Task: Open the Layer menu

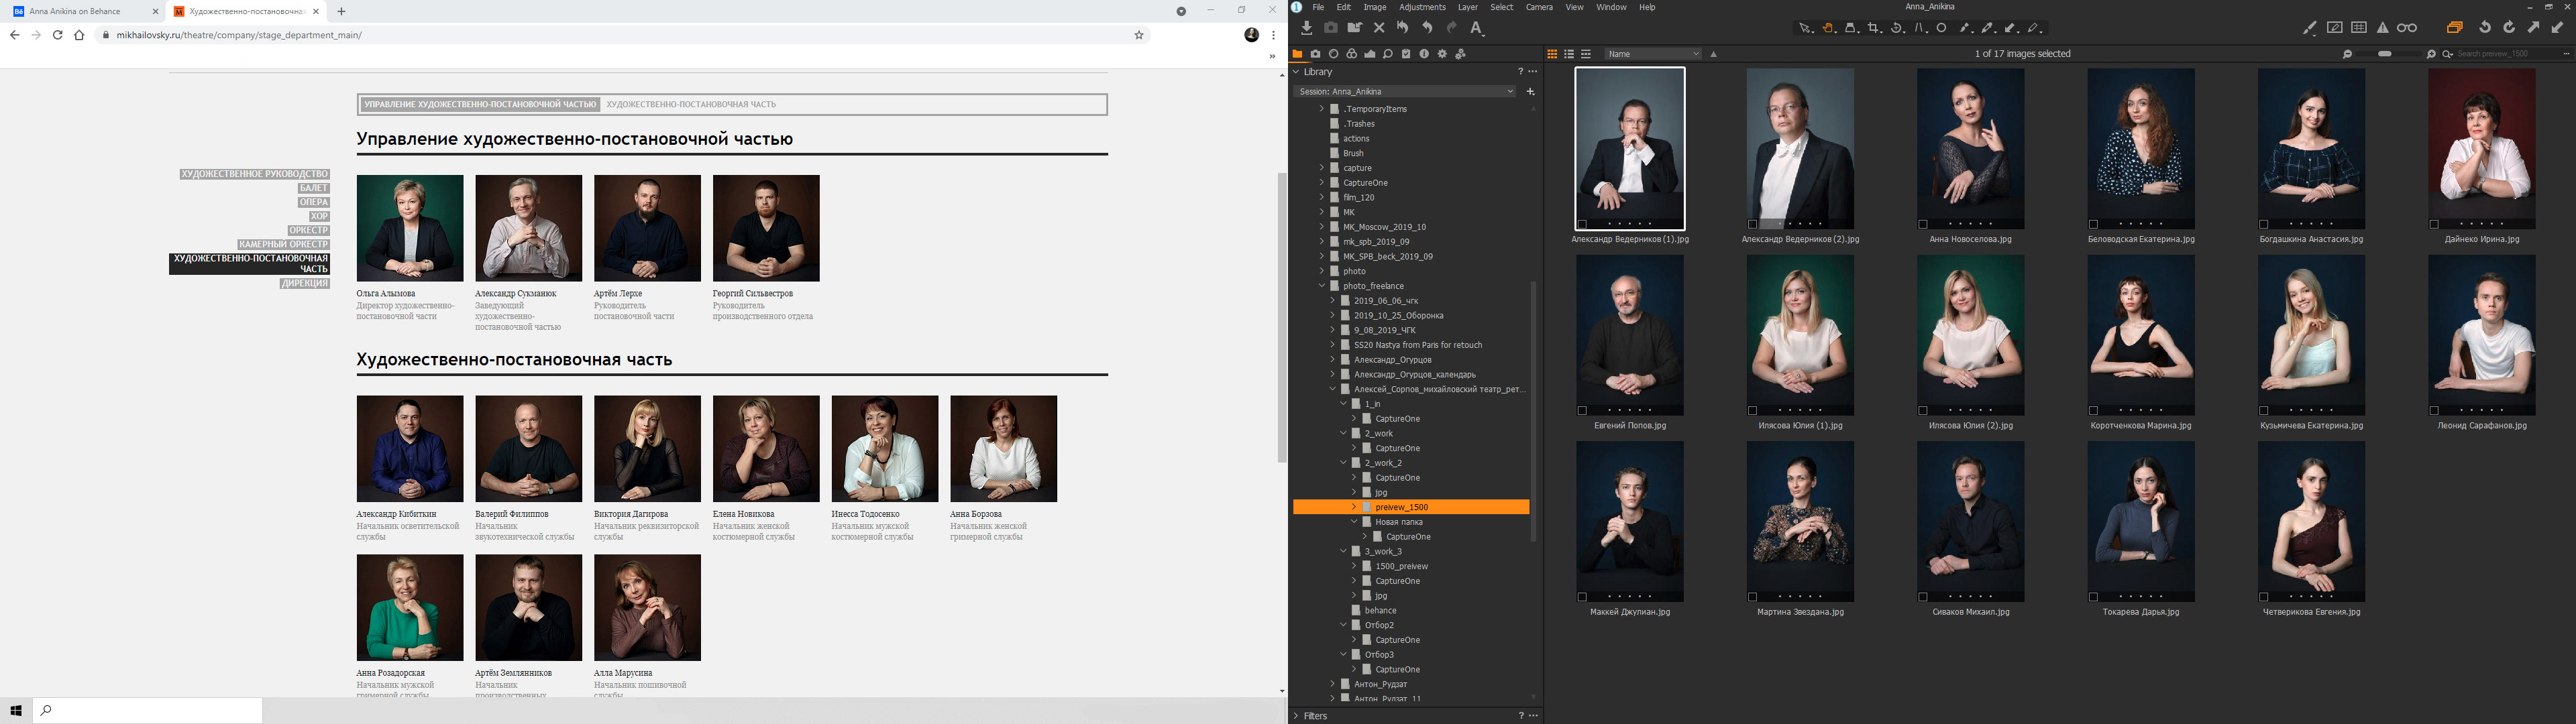Action: point(1468,7)
